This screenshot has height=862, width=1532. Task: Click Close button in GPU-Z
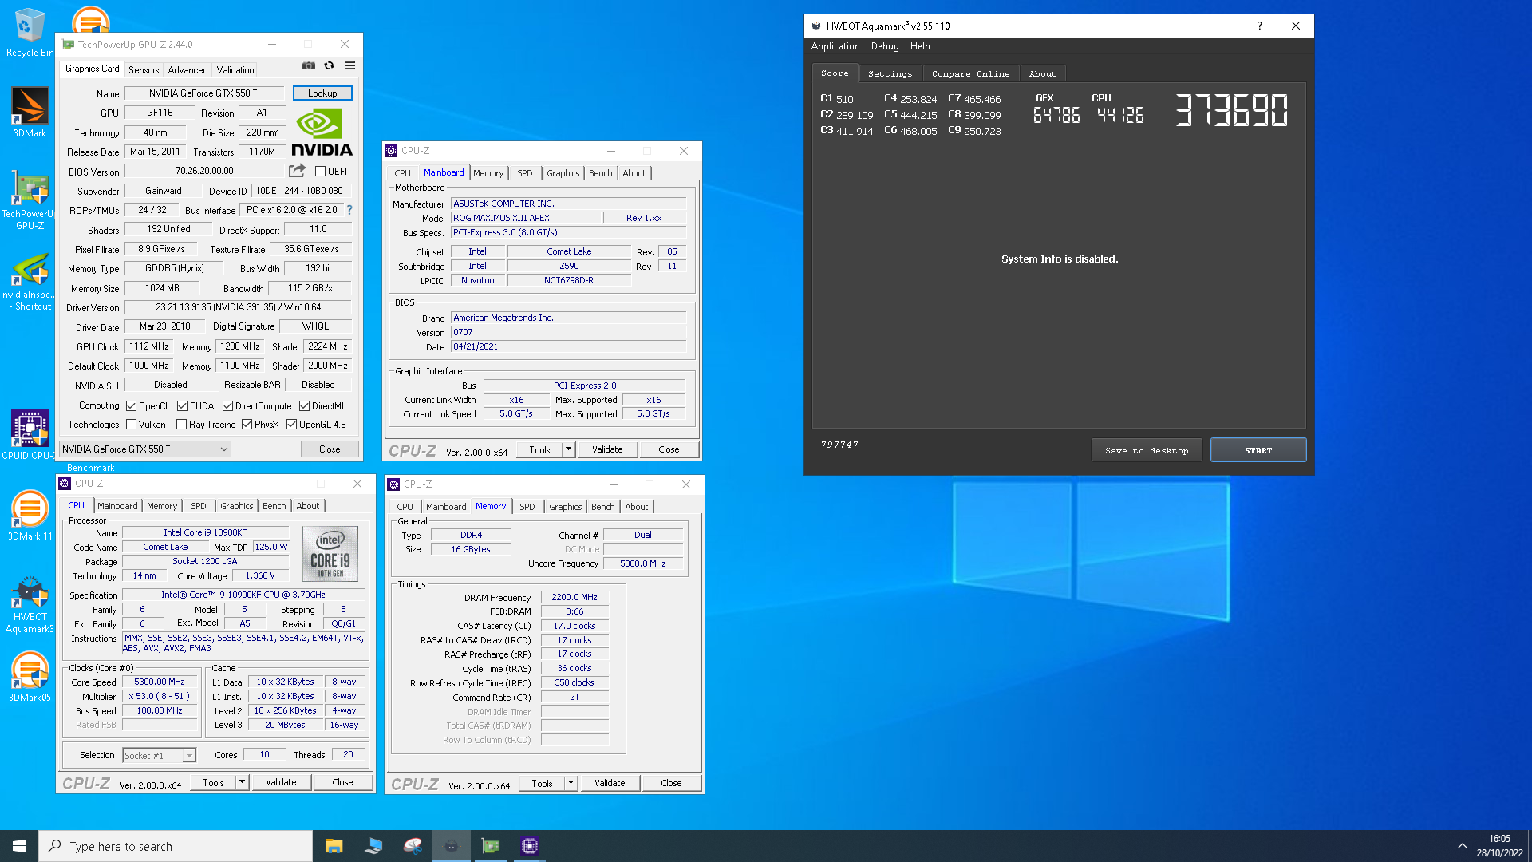point(330,449)
